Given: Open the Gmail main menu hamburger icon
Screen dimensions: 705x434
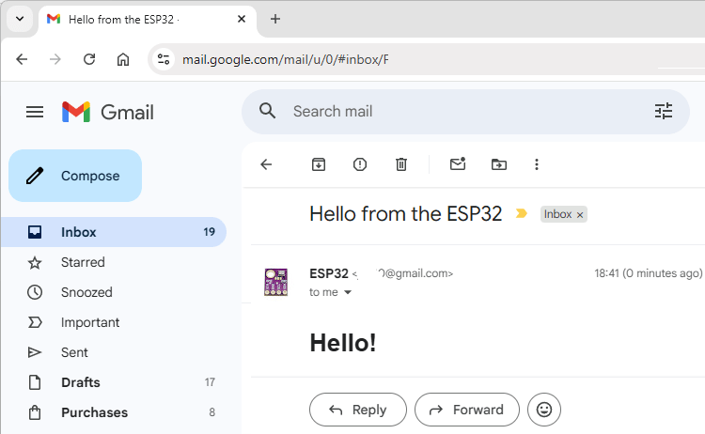Looking at the screenshot, I should 35,112.
